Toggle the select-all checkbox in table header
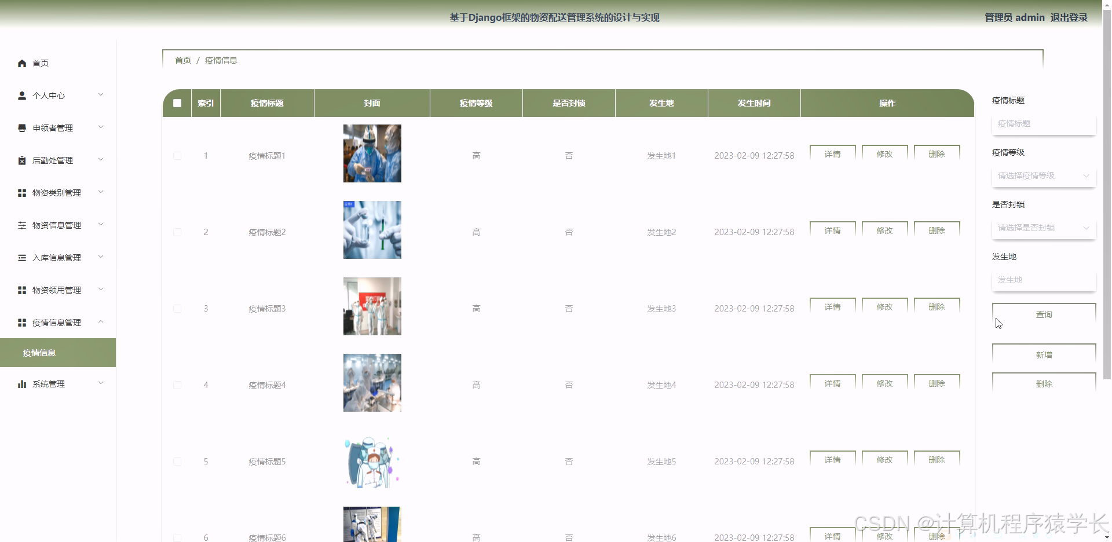Viewport: 1112px width, 542px height. [177, 103]
